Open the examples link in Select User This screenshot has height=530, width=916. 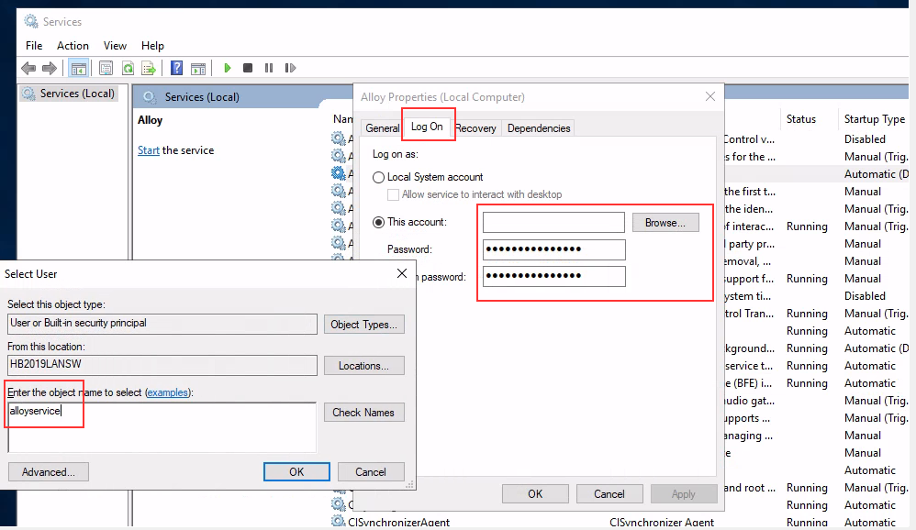click(168, 392)
